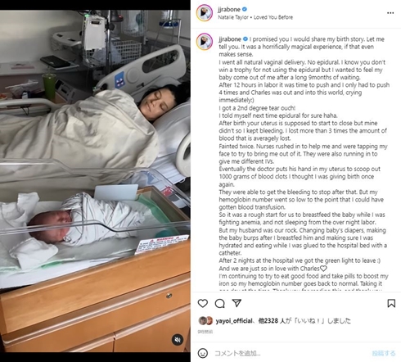The height and width of the screenshot is (362, 401).
Task: Share post using paper plane icon
Action: point(237,303)
